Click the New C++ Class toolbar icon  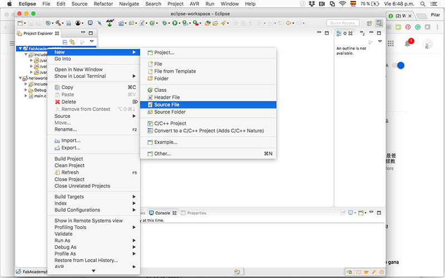click(x=152, y=23)
